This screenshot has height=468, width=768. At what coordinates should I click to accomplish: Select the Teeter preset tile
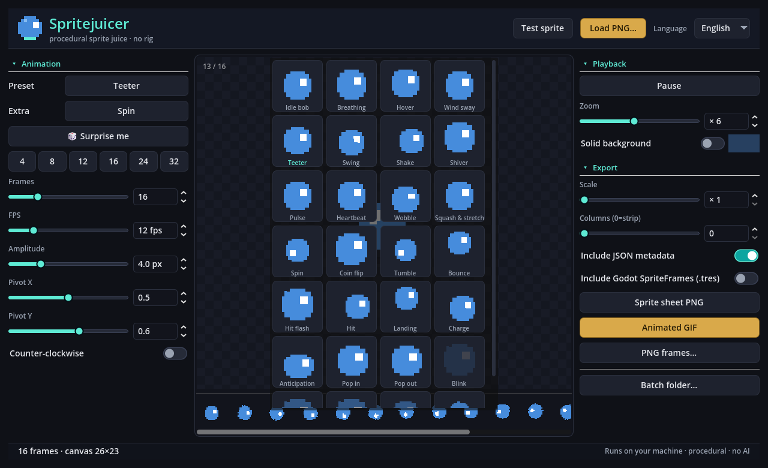point(297,141)
